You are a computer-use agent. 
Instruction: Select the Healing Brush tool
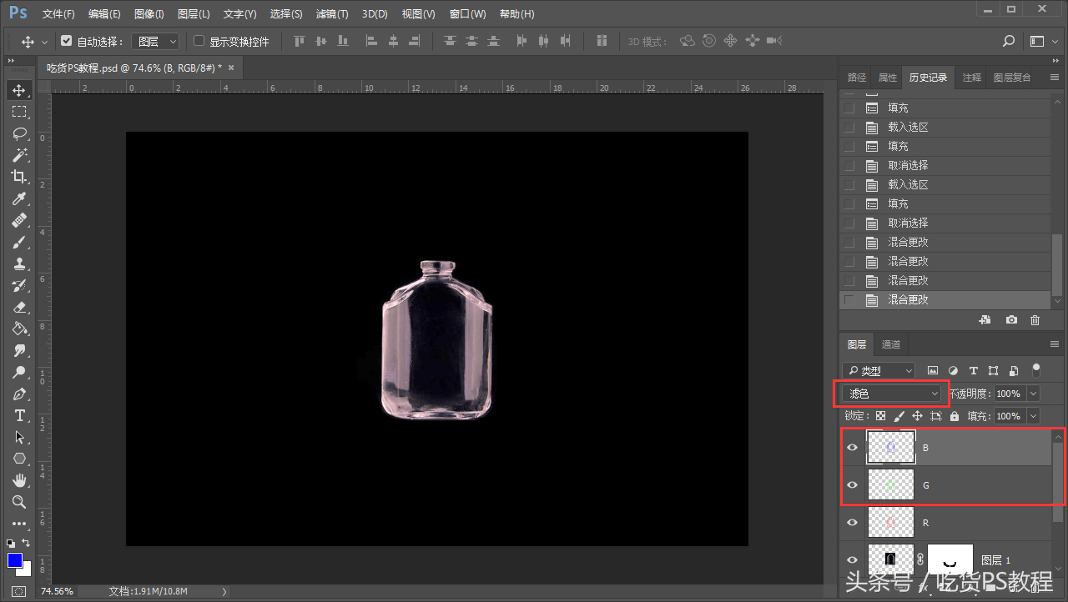19,220
